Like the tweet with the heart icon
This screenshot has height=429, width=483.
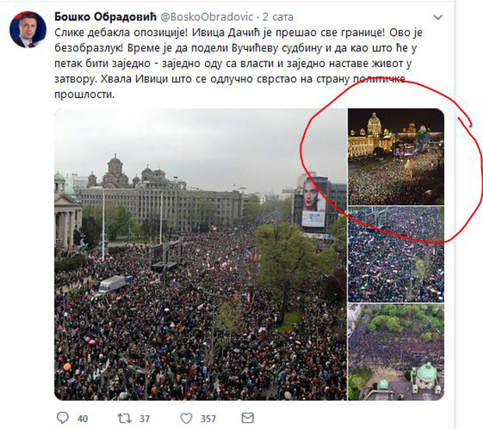coord(186,419)
